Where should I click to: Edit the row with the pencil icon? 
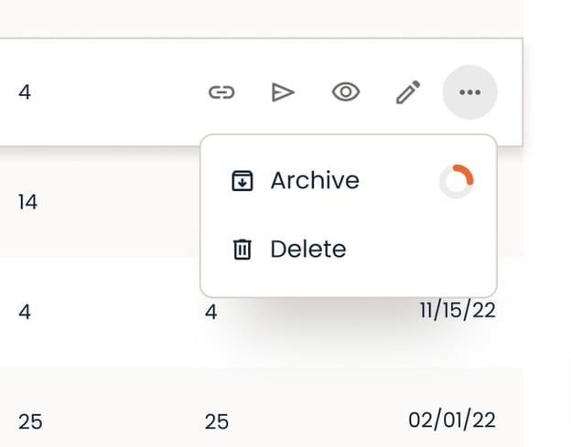(408, 92)
